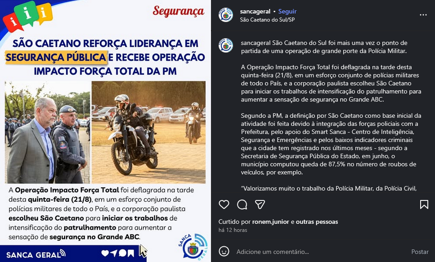
Task: Open comments via speech bubble icon
Action: (x=242, y=204)
